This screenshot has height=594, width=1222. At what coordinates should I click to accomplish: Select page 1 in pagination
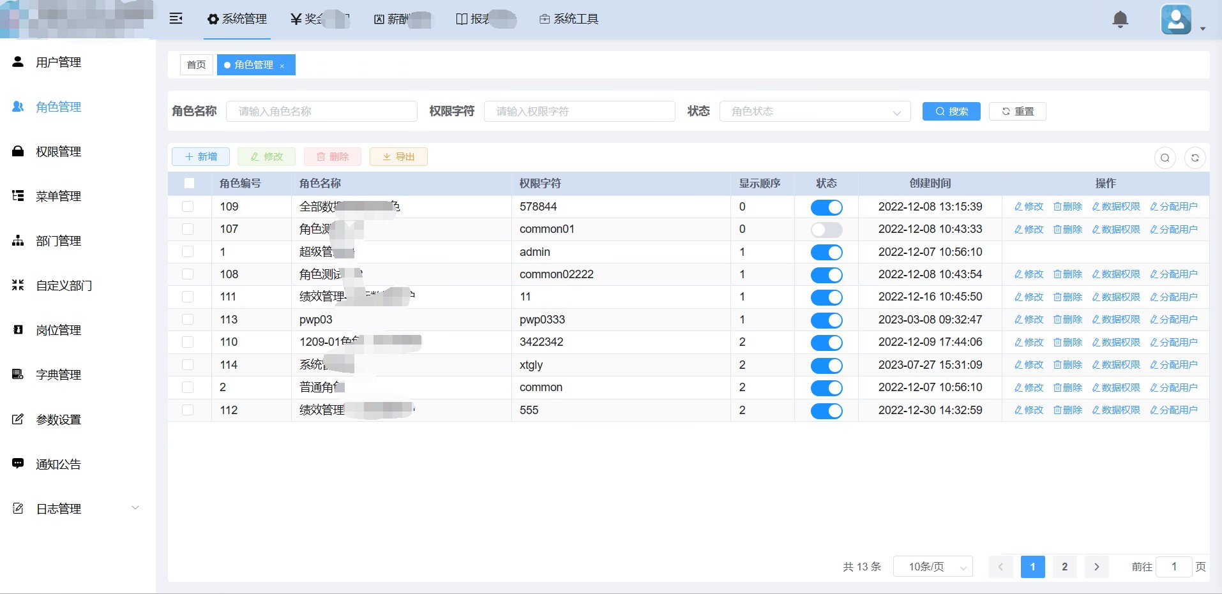1032,567
